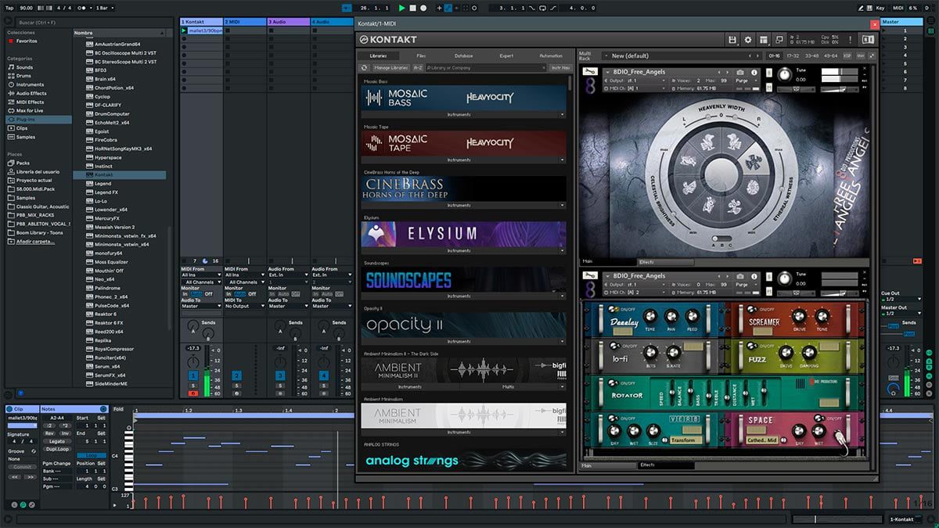Click the 'Library or Company' search field
The image size is (939, 528).
tap(486, 68)
